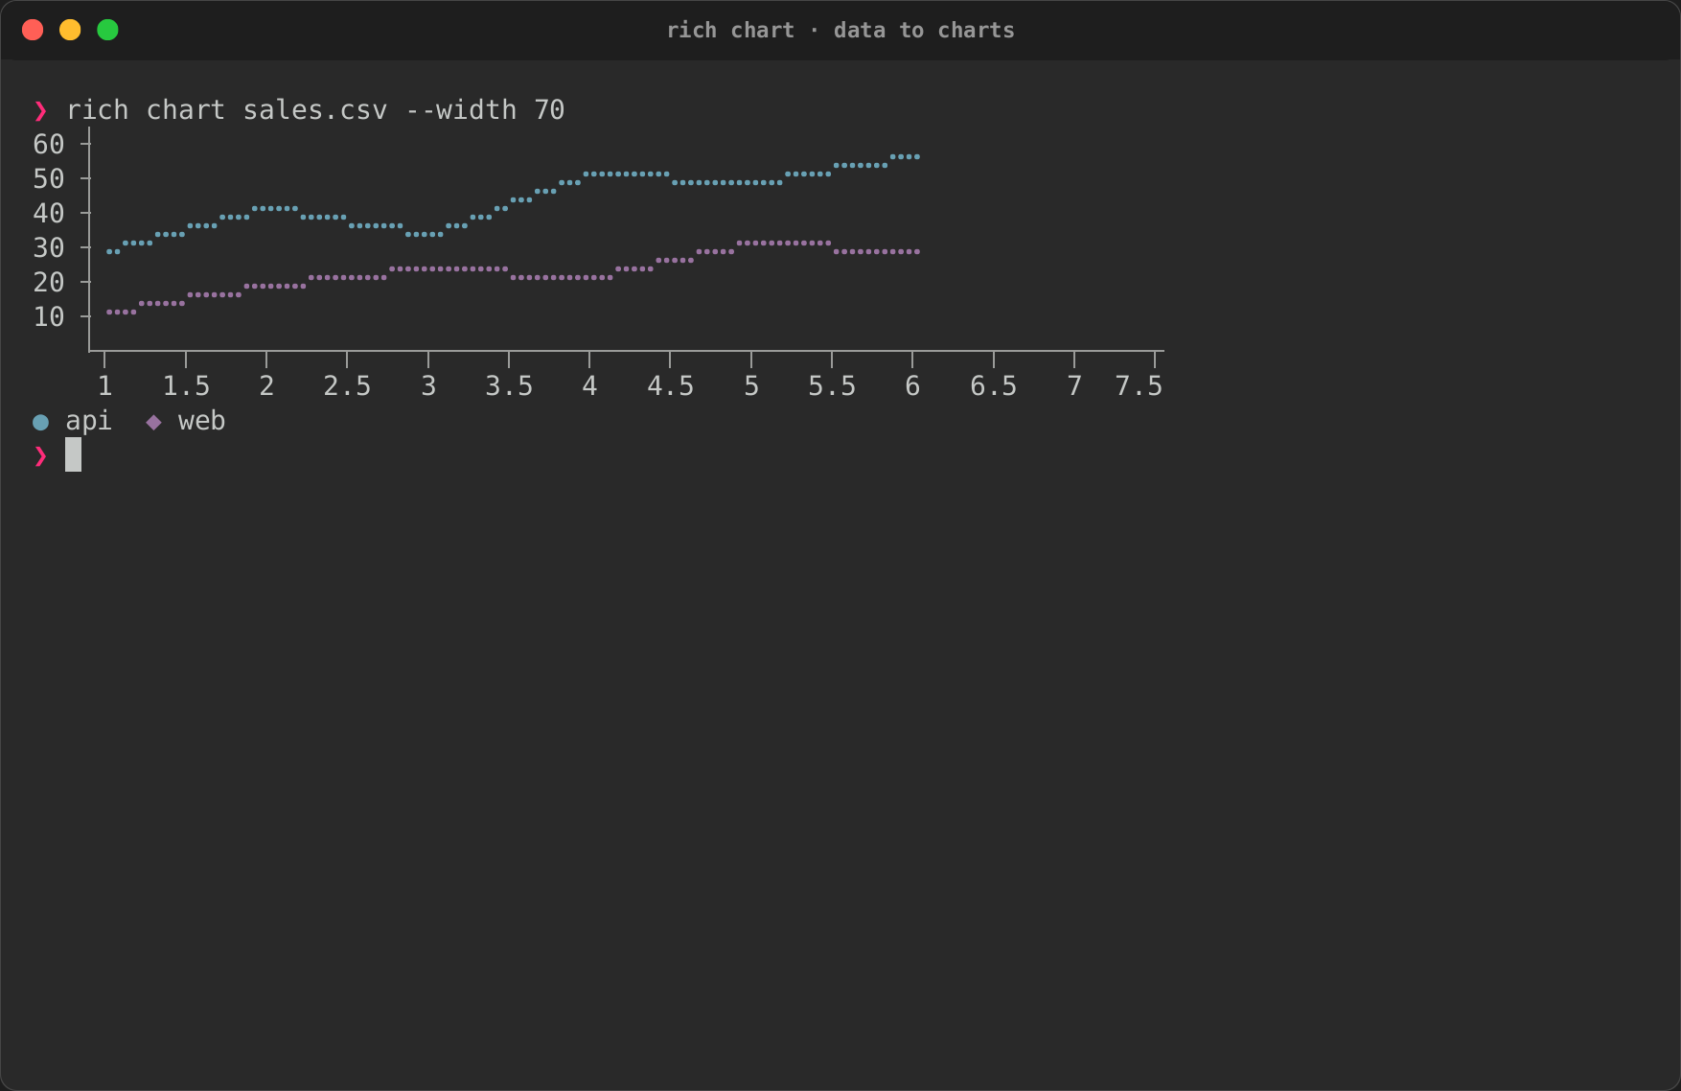Click the y-axis label 30
The height and width of the screenshot is (1091, 1681).
49,247
